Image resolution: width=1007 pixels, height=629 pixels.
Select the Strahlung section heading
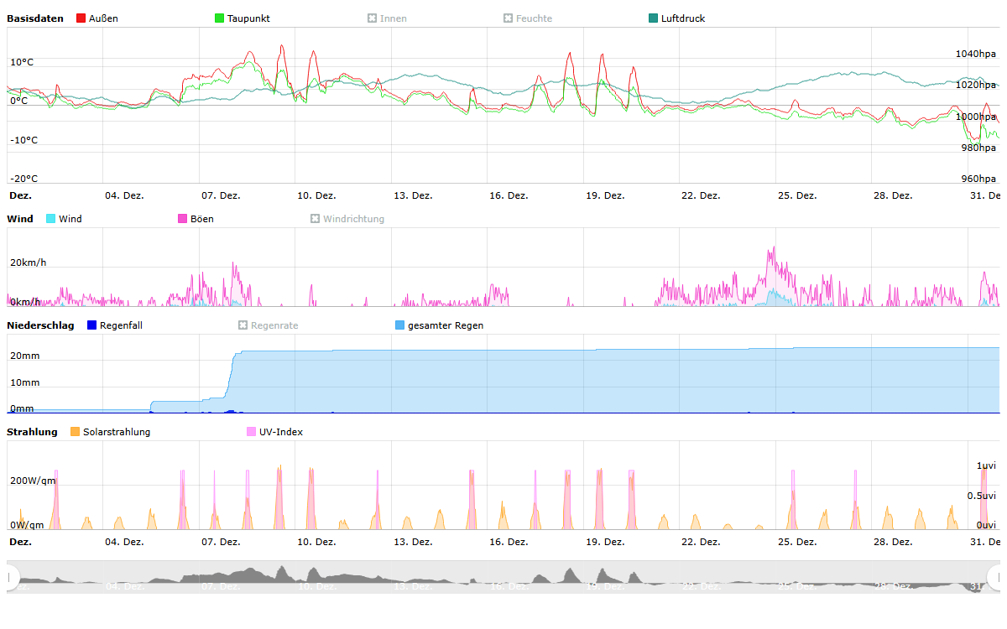tap(32, 432)
